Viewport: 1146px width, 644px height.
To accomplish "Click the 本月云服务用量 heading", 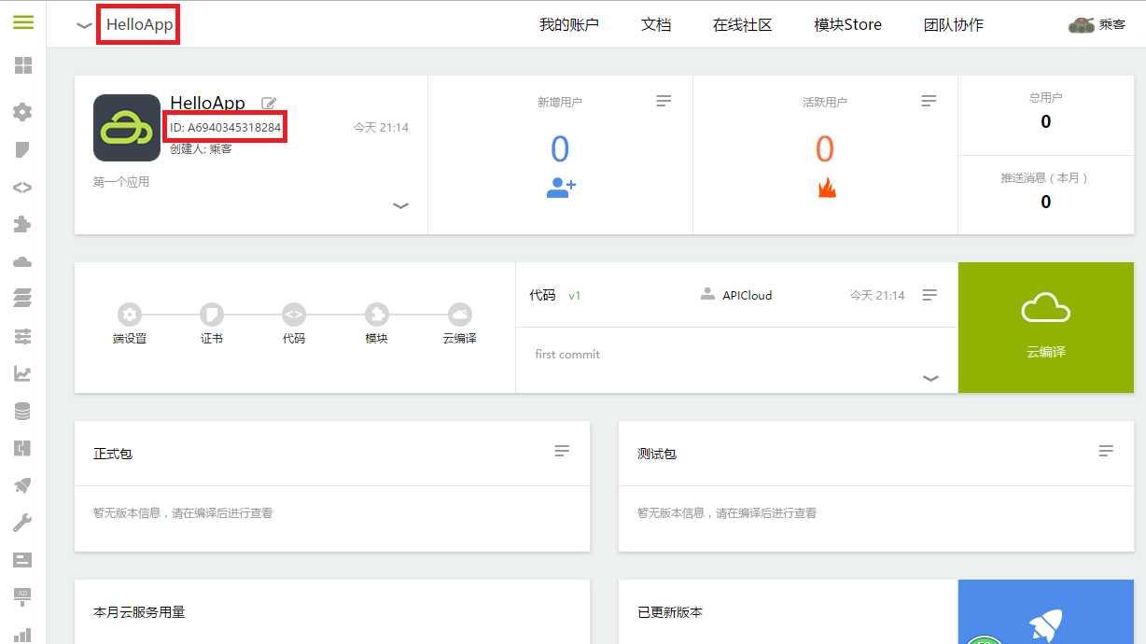I will click(139, 612).
